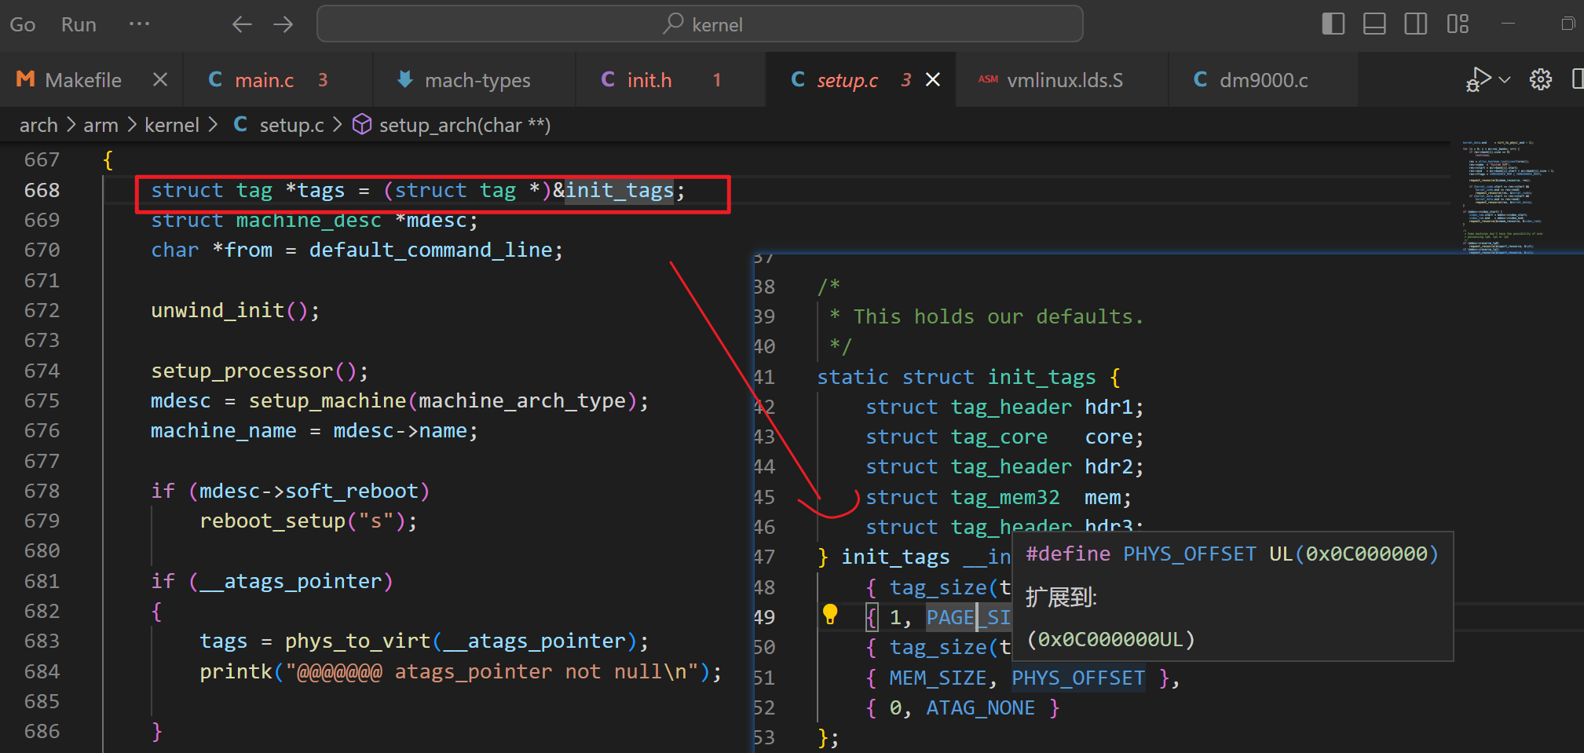1584x753 pixels.
Task: Click the kernel breadcrumb
Action: 172,125
